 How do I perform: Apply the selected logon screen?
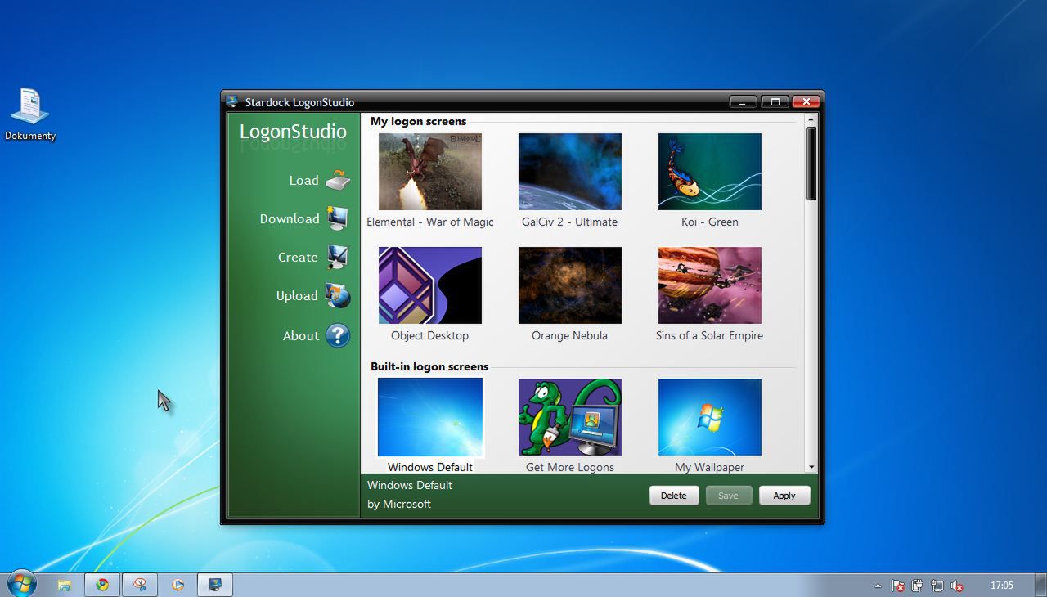784,496
